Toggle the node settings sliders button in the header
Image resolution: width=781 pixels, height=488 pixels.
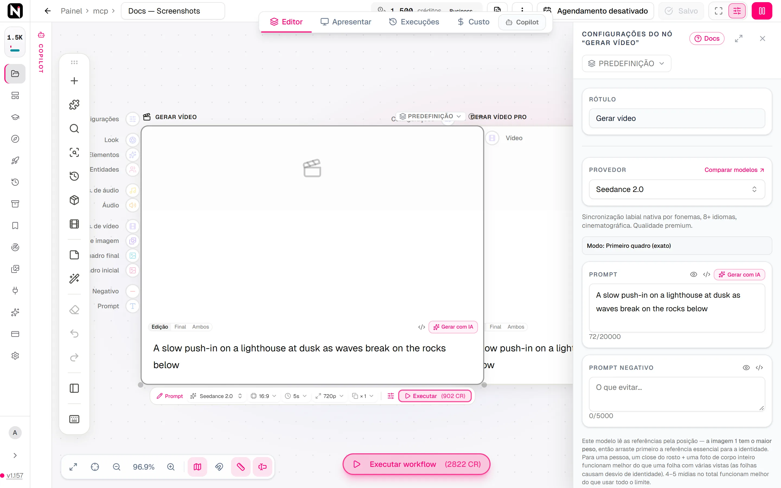click(x=737, y=11)
